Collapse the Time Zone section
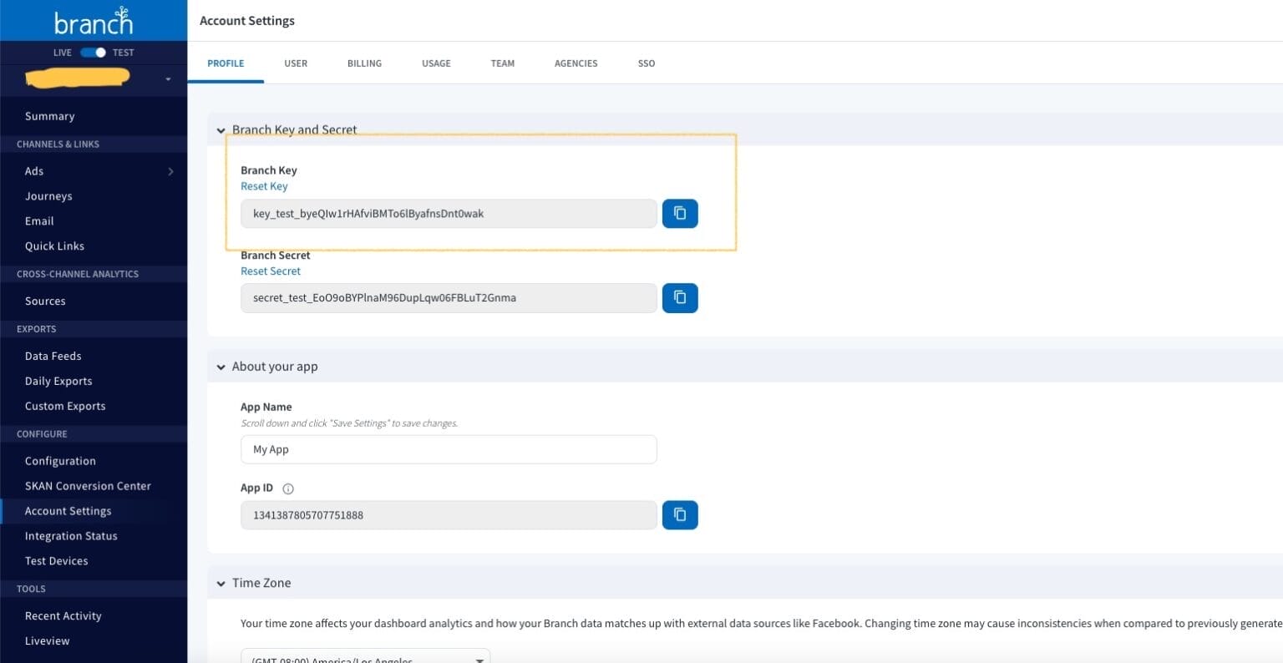This screenshot has width=1283, height=663. point(221,583)
